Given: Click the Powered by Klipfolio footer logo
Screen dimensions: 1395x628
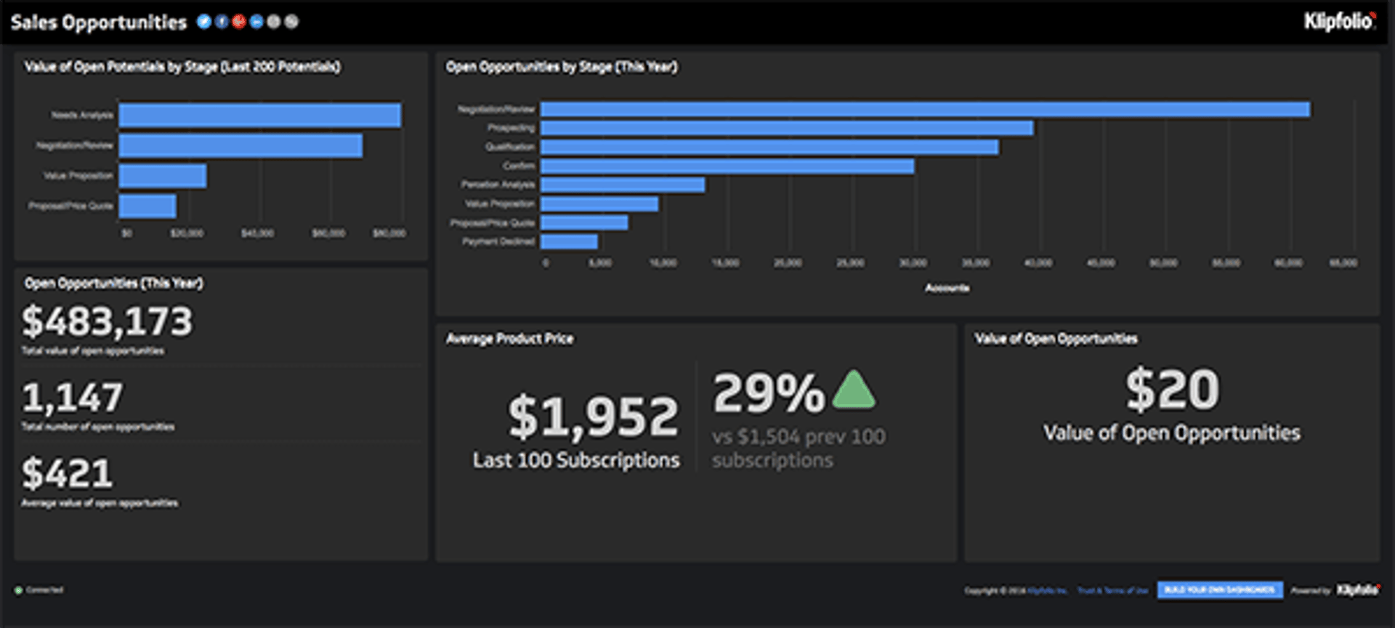Looking at the screenshot, I should 1356,589.
